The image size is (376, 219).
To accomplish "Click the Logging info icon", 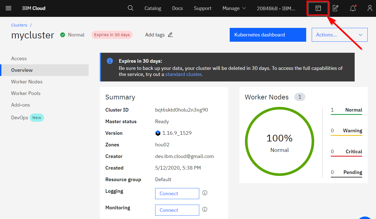I will tap(205, 193).
